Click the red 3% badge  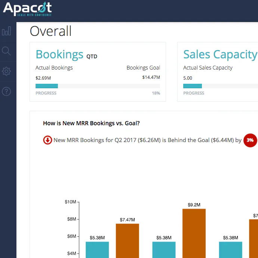tap(250, 140)
